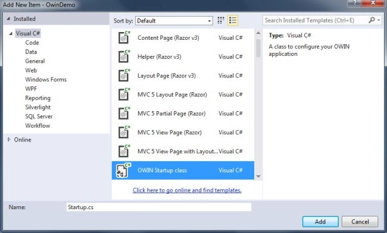
Task: Click the OWIN Startup class template icon
Action: pyautogui.click(x=124, y=170)
